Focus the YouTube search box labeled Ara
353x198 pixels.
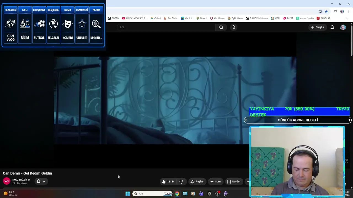[x=166, y=27]
